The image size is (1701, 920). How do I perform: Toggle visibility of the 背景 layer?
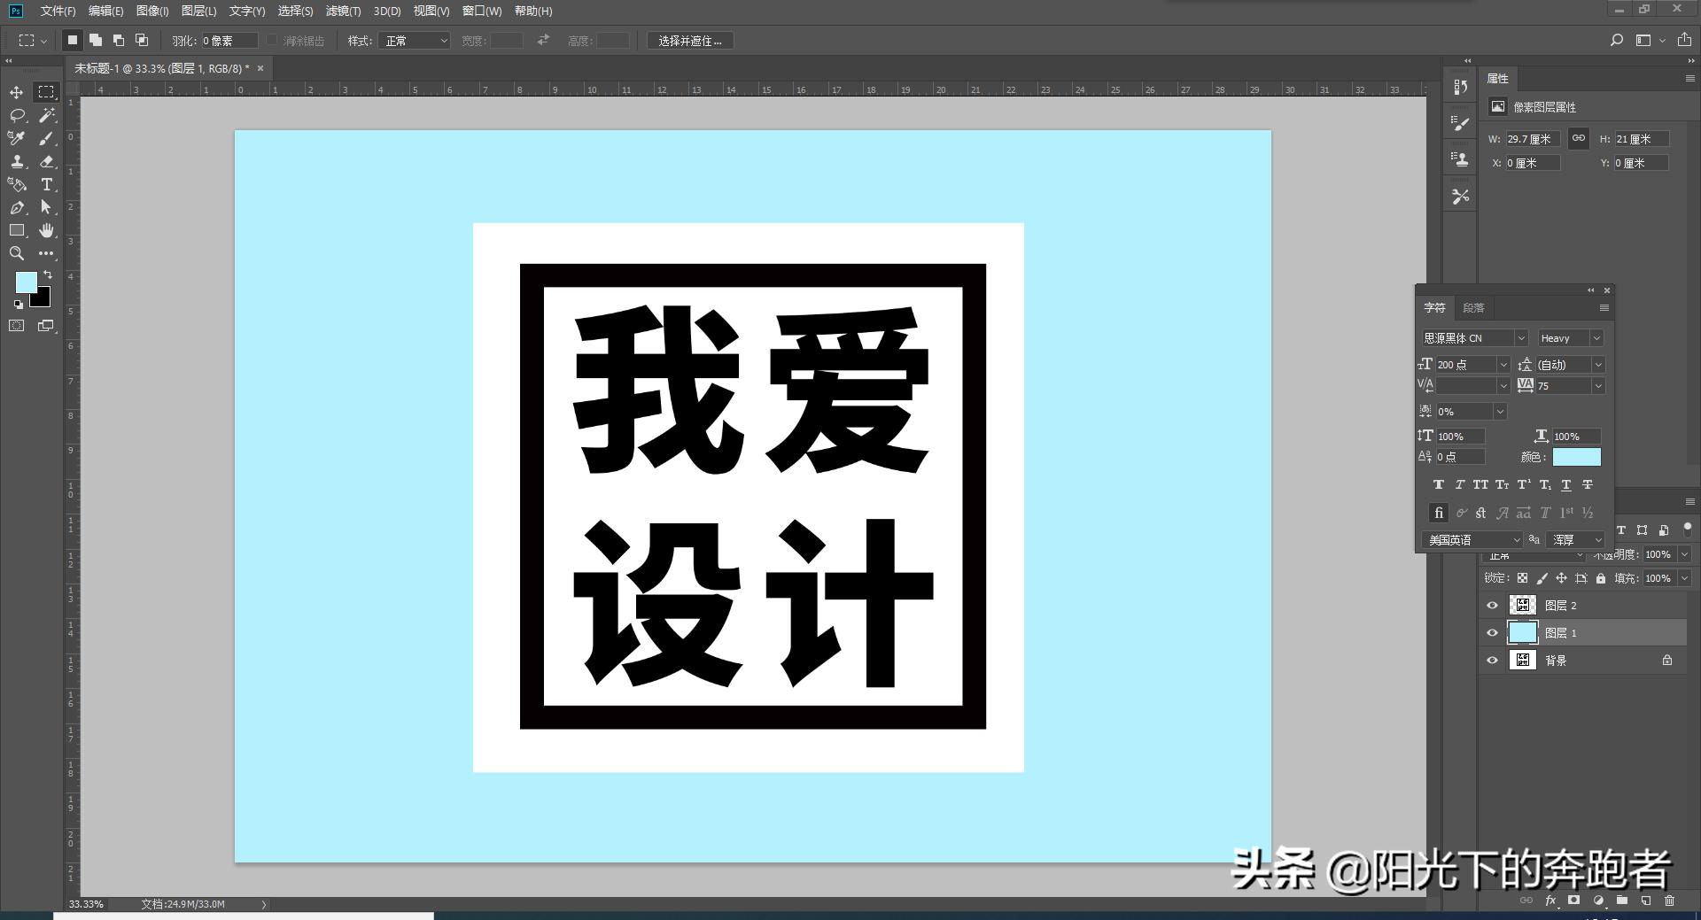(1493, 660)
